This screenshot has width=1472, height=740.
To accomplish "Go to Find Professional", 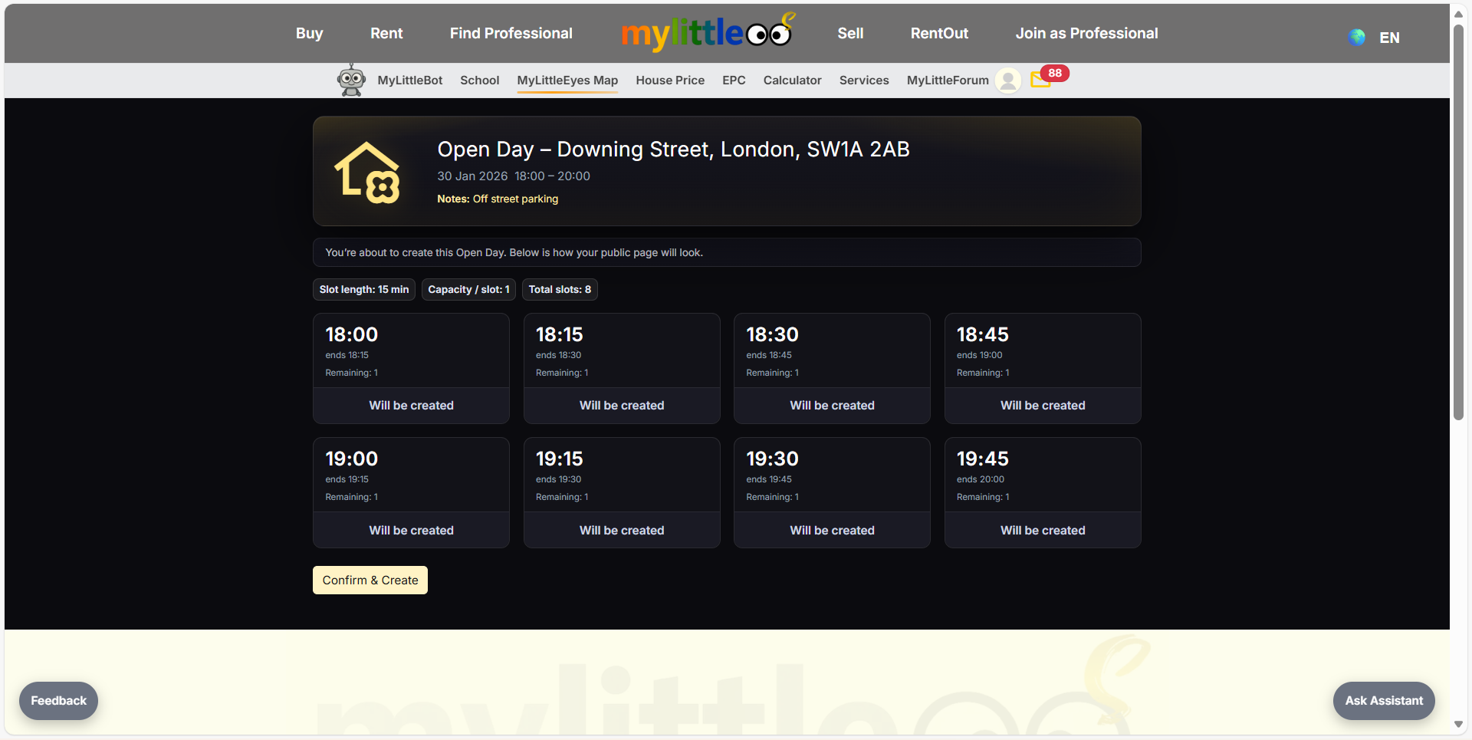I will click(x=511, y=33).
